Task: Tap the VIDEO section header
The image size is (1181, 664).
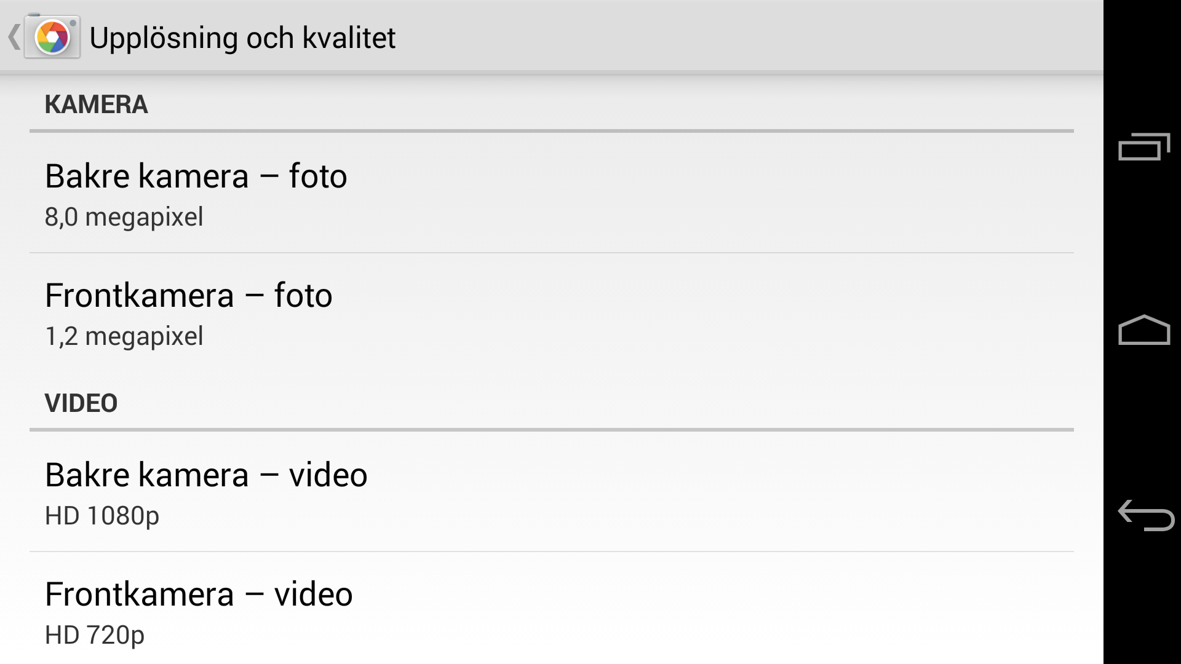Action: coord(81,403)
